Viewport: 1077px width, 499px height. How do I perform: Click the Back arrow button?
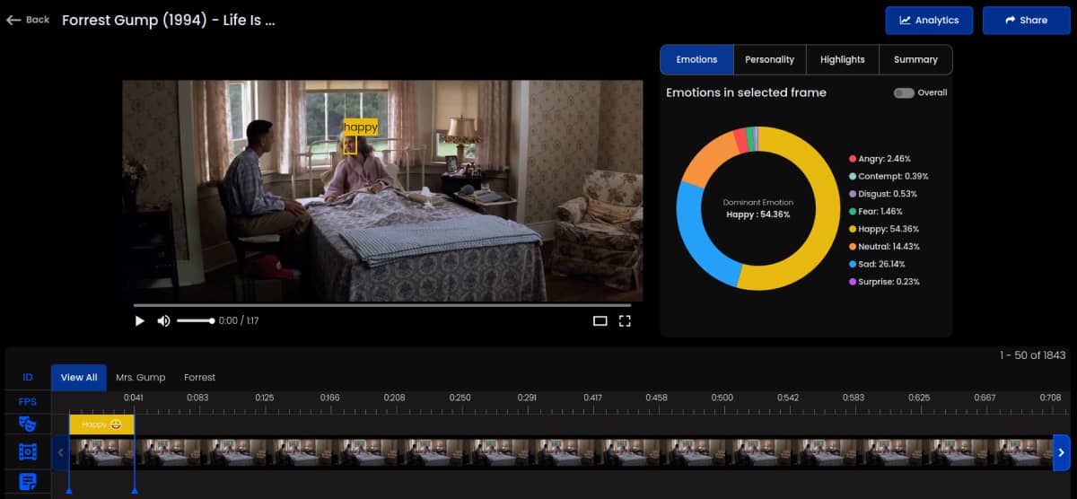tap(28, 20)
